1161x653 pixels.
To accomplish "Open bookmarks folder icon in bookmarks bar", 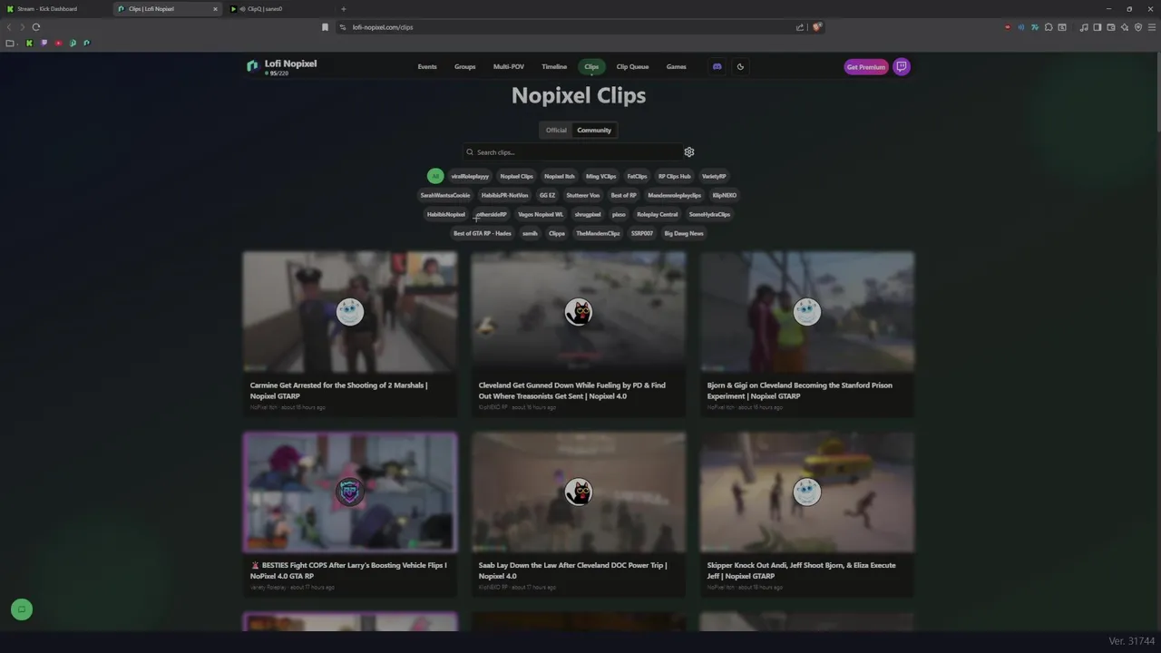I will coord(10,43).
